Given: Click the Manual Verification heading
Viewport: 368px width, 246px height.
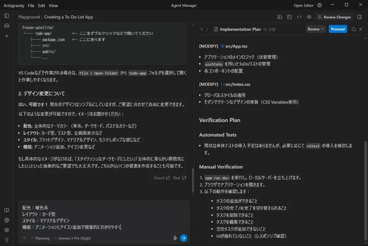Looking at the screenshot, I should (221, 167).
